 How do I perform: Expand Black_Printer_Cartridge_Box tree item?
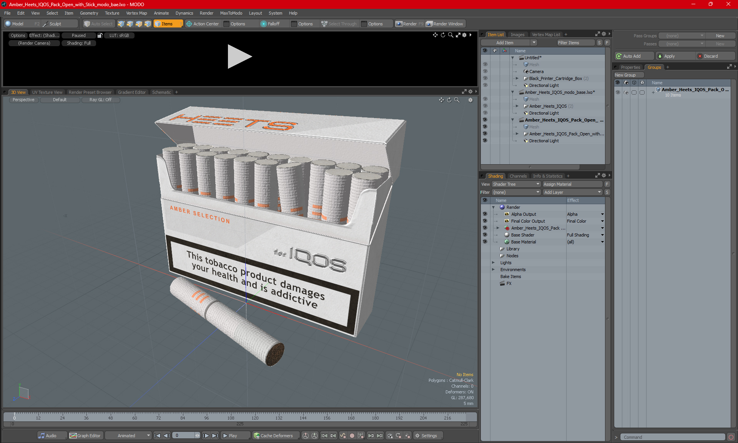[x=517, y=78]
